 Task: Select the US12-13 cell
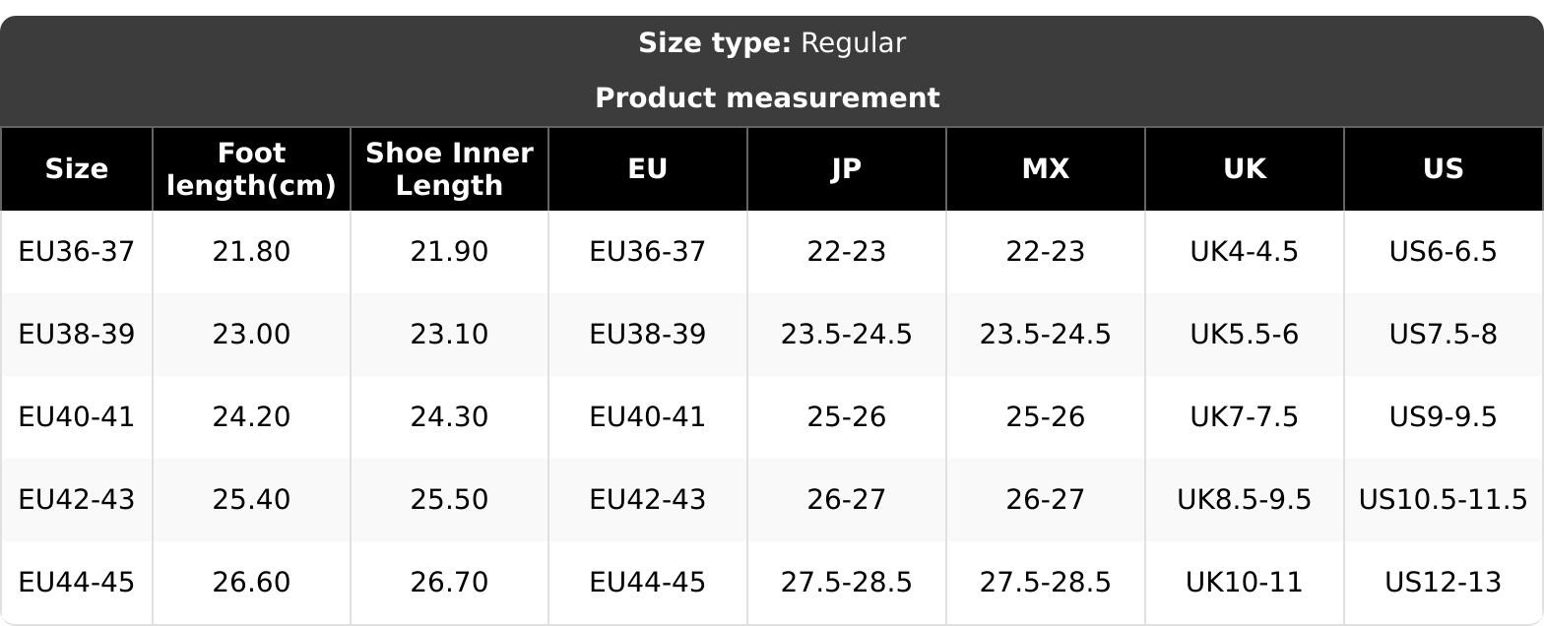point(1443,583)
